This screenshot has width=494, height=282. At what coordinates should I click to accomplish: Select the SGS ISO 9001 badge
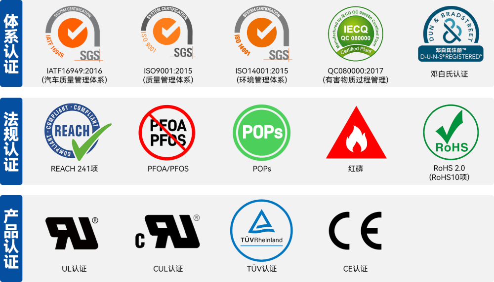167,34
